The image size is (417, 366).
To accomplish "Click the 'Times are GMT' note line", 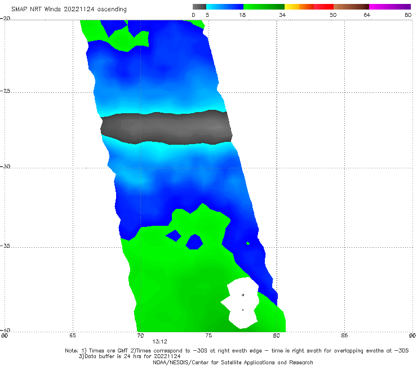I will pyautogui.click(x=237, y=351).
